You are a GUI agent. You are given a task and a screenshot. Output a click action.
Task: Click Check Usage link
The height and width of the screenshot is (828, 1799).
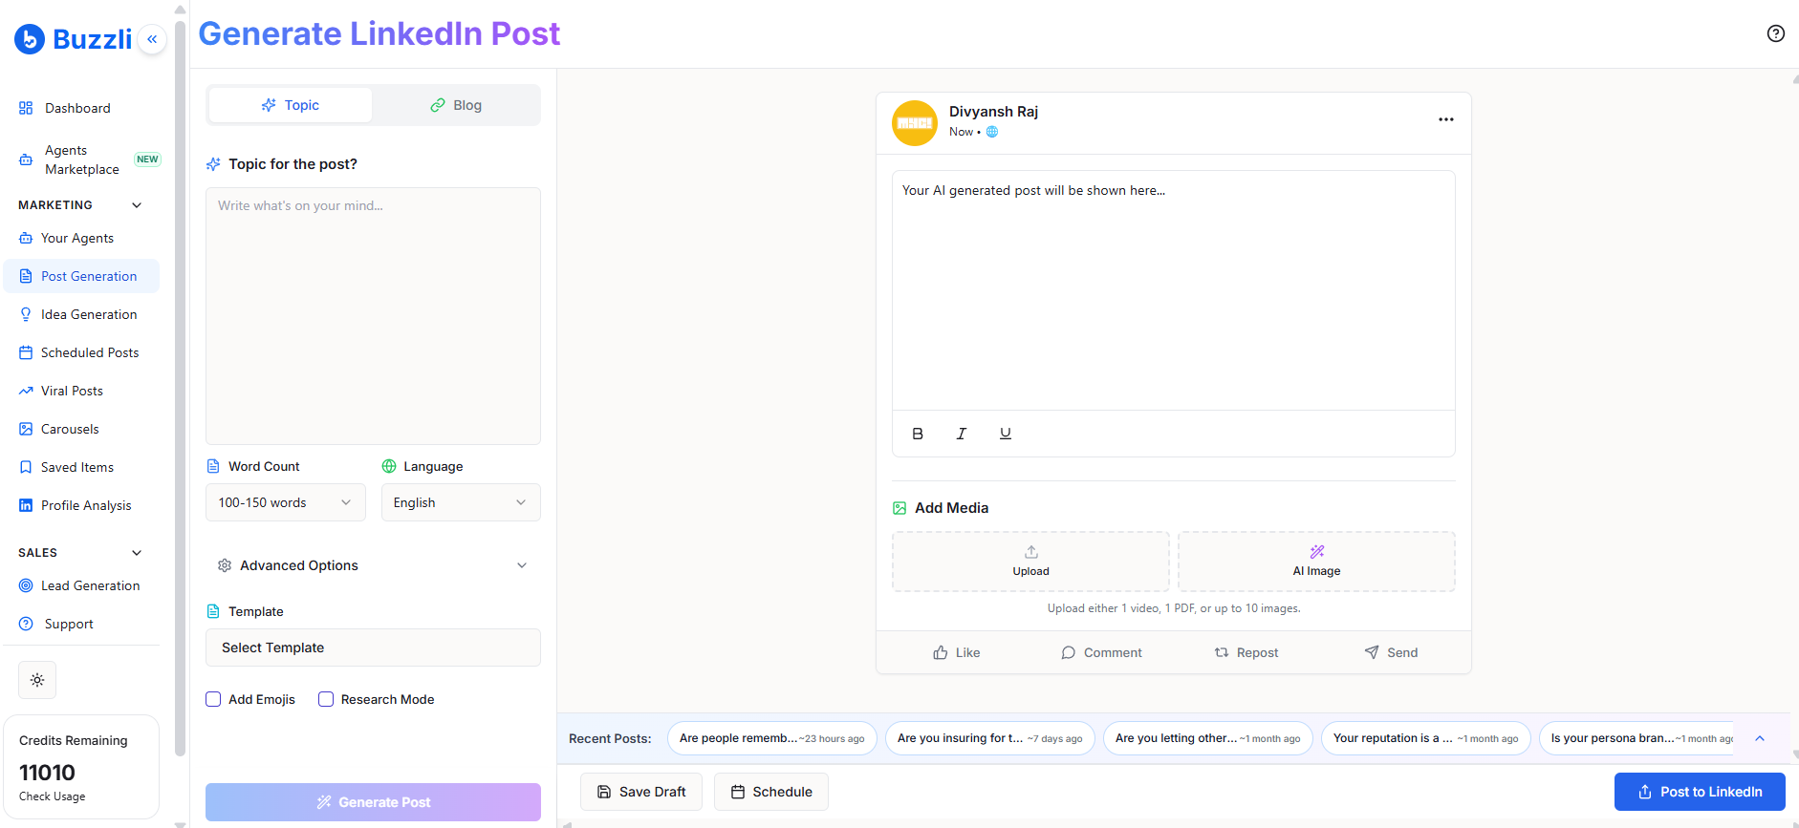pyautogui.click(x=53, y=796)
